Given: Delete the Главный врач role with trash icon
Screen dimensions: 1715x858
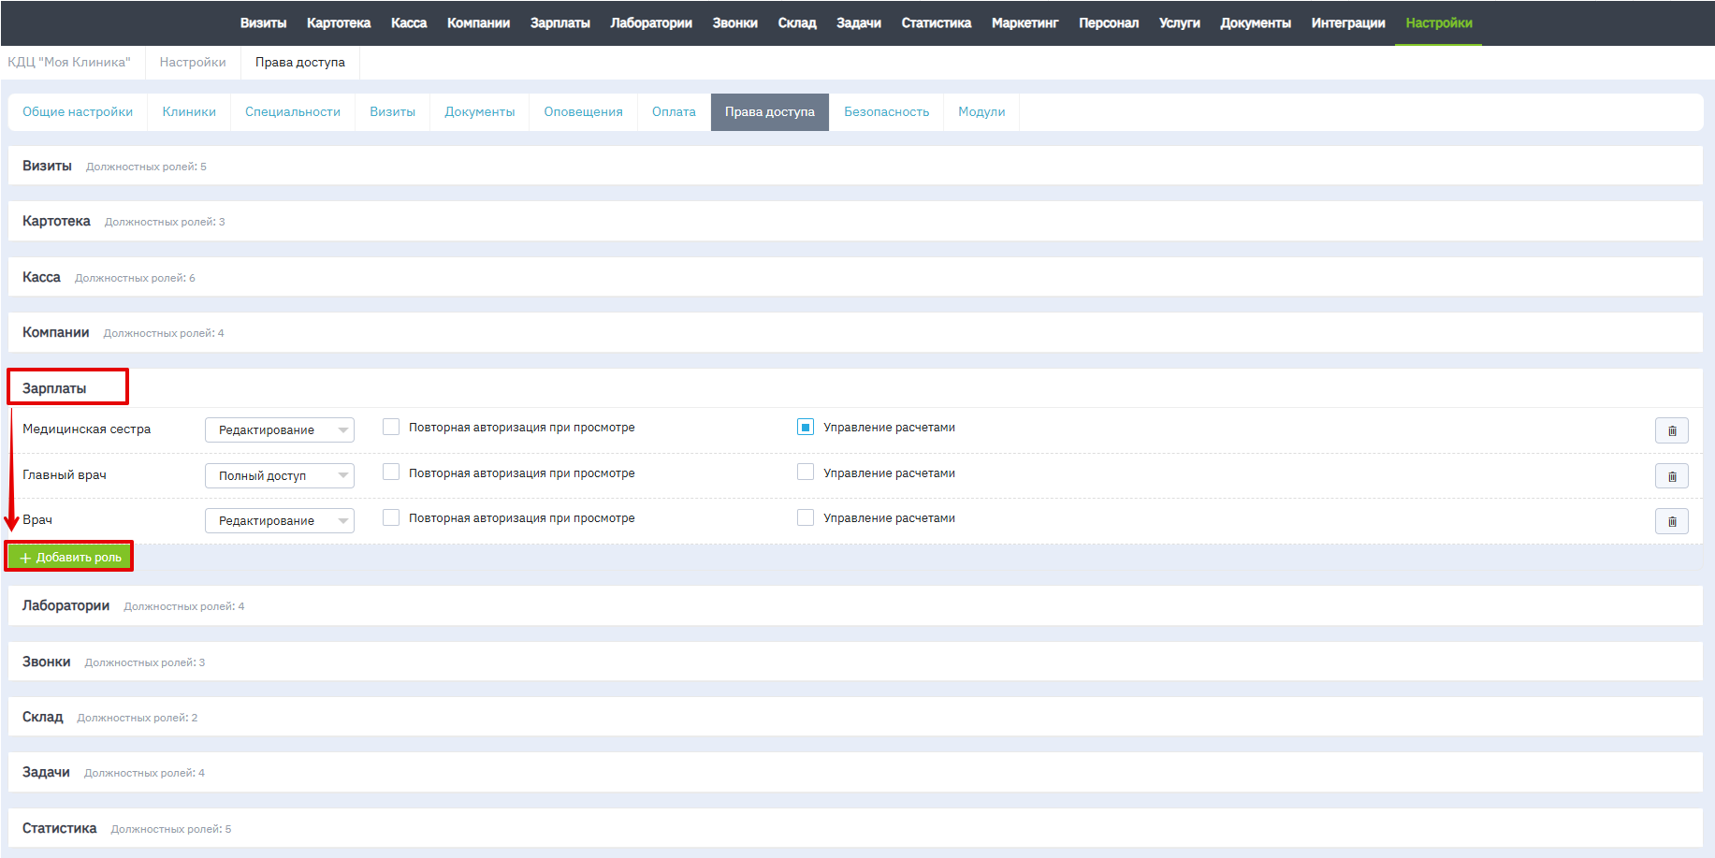Looking at the screenshot, I should point(1671,476).
